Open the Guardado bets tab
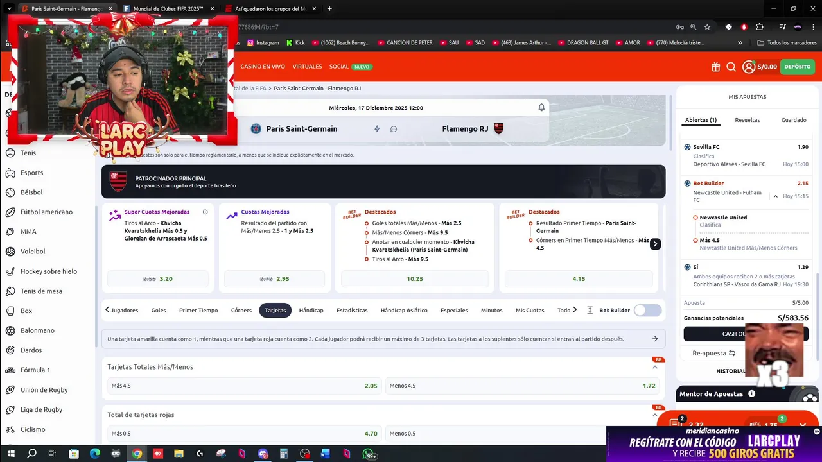This screenshot has height=462, width=822. coord(794,120)
